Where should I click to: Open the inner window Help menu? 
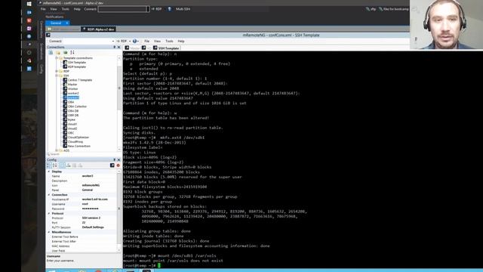click(x=181, y=41)
